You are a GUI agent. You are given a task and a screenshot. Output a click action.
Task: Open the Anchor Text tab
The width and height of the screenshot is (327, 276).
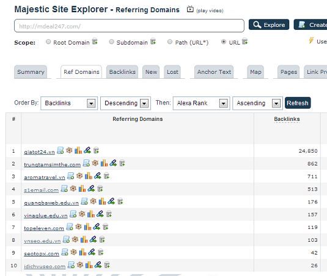point(214,72)
